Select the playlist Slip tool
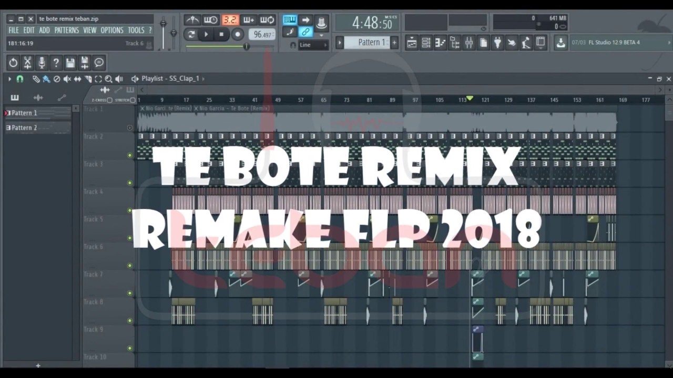The width and height of the screenshot is (673, 378). click(x=78, y=79)
